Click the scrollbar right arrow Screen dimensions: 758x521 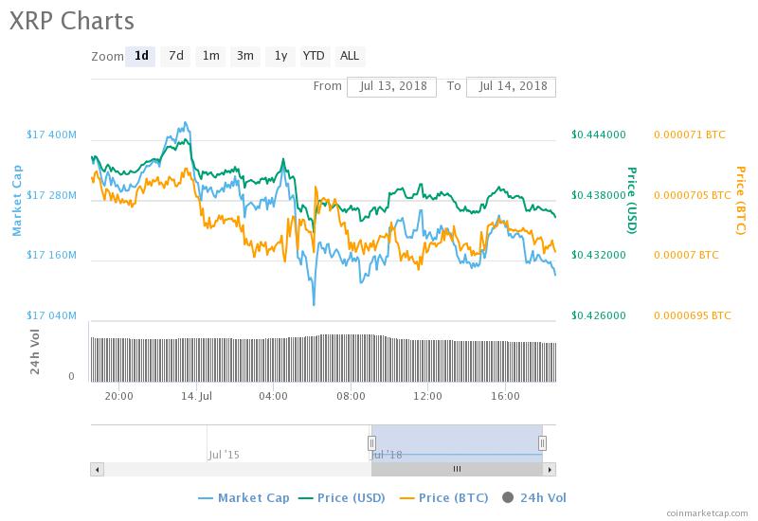[550, 469]
